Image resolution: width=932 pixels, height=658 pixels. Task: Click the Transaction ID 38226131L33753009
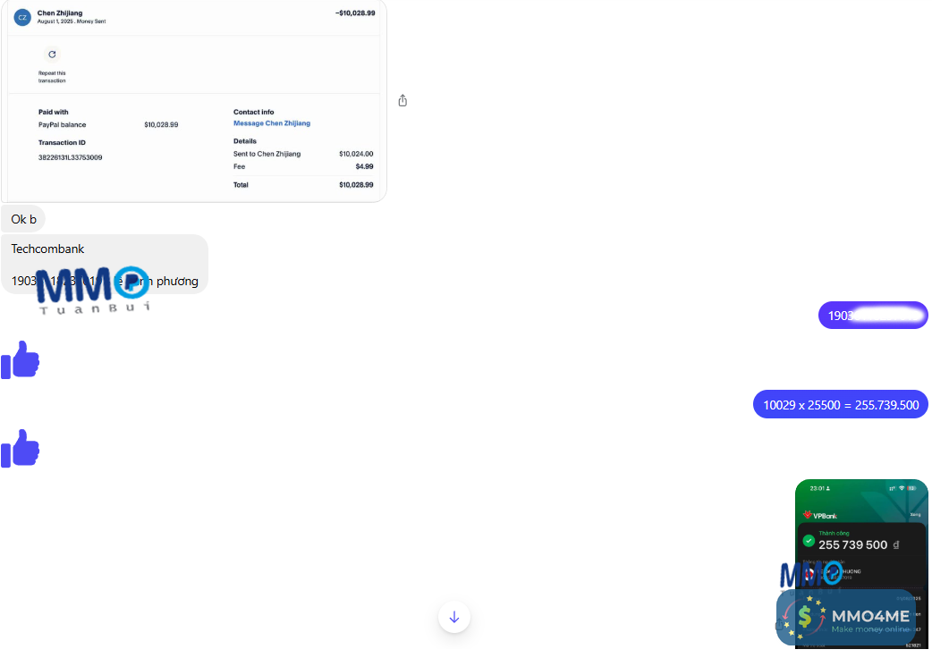click(x=70, y=157)
